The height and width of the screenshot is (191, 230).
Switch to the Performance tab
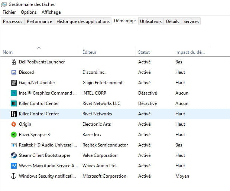(39, 22)
